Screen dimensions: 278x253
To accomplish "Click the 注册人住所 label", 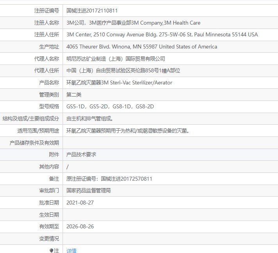I will 47,34.
